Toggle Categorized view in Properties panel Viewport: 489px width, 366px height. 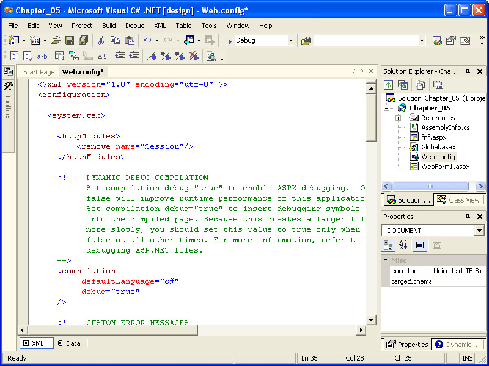click(388, 245)
